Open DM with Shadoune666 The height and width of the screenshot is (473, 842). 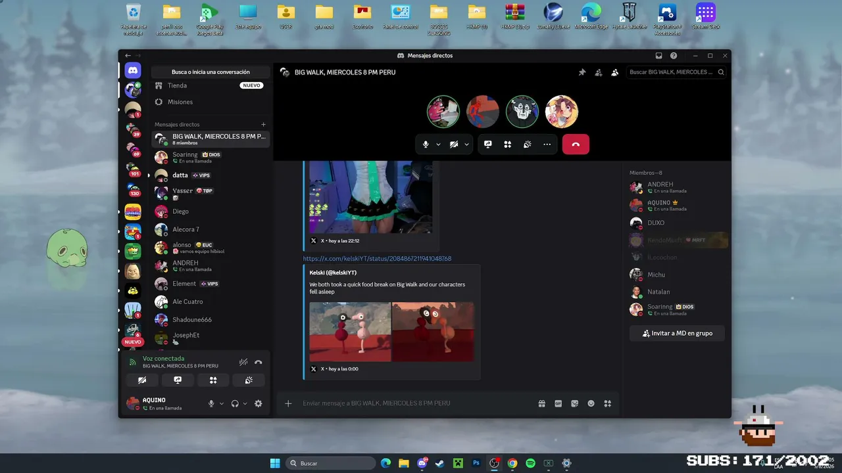[x=210, y=320]
